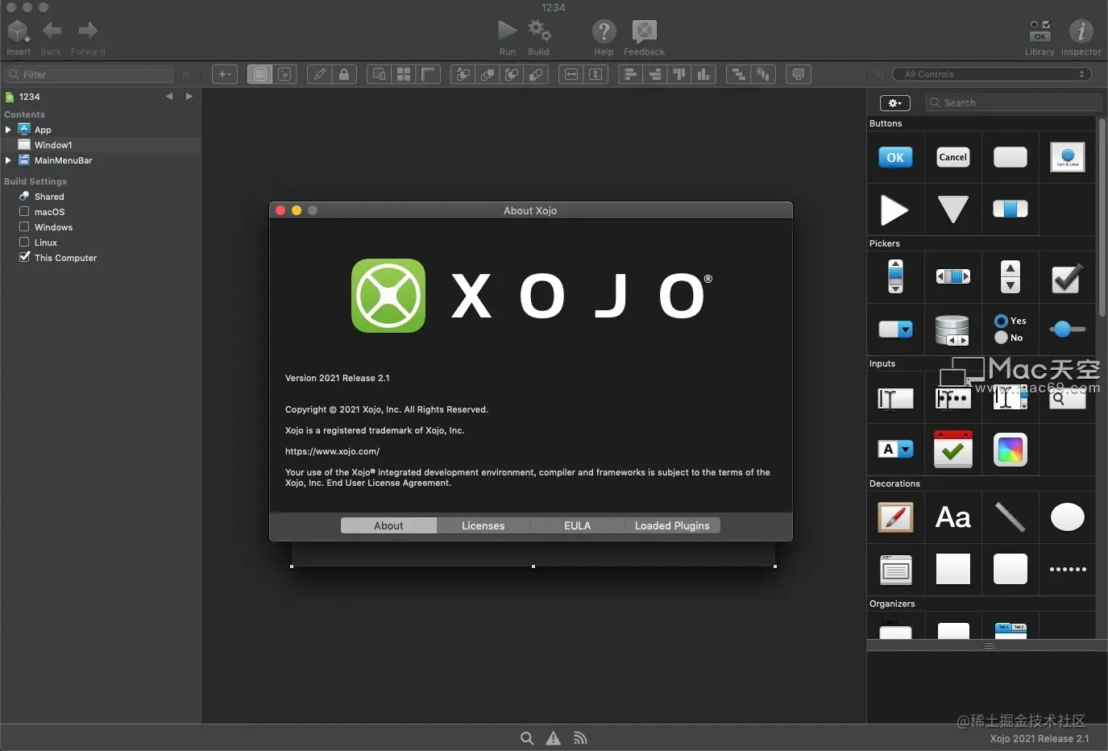Select the popup menu control icon
Image resolution: width=1108 pixels, height=751 pixels.
895,329
